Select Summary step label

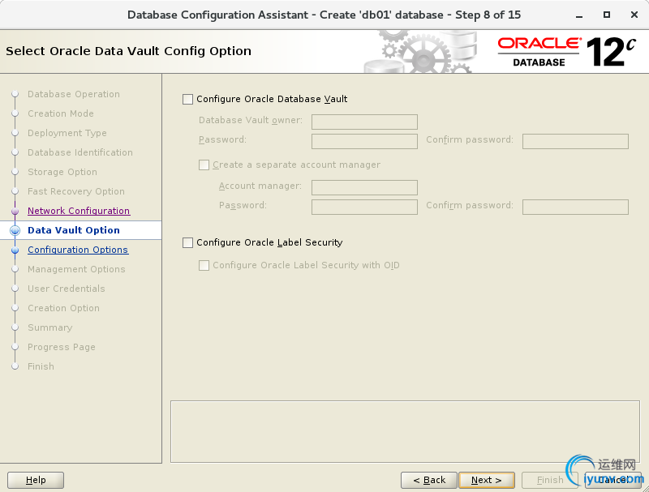(x=50, y=327)
